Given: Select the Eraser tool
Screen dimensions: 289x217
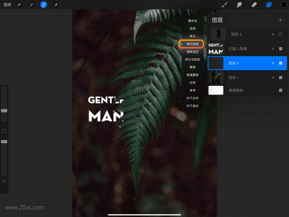Looking at the screenshot, I should click(254, 5).
